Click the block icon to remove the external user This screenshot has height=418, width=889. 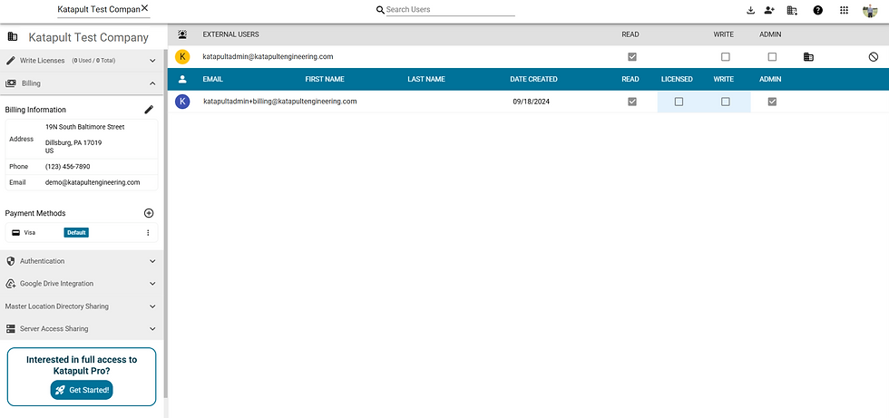coord(873,56)
